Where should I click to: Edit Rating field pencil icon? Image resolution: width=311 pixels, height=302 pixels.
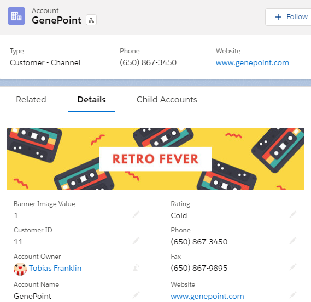[293, 214]
